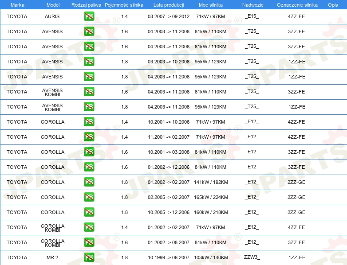Click fuel icon for AVENSIS 1.8 from 03.2003
The height and width of the screenshot is (265, 347).
tap(89, 62)
